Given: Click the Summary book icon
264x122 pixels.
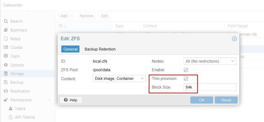Looking at the screenshot, I should [6, 30].
